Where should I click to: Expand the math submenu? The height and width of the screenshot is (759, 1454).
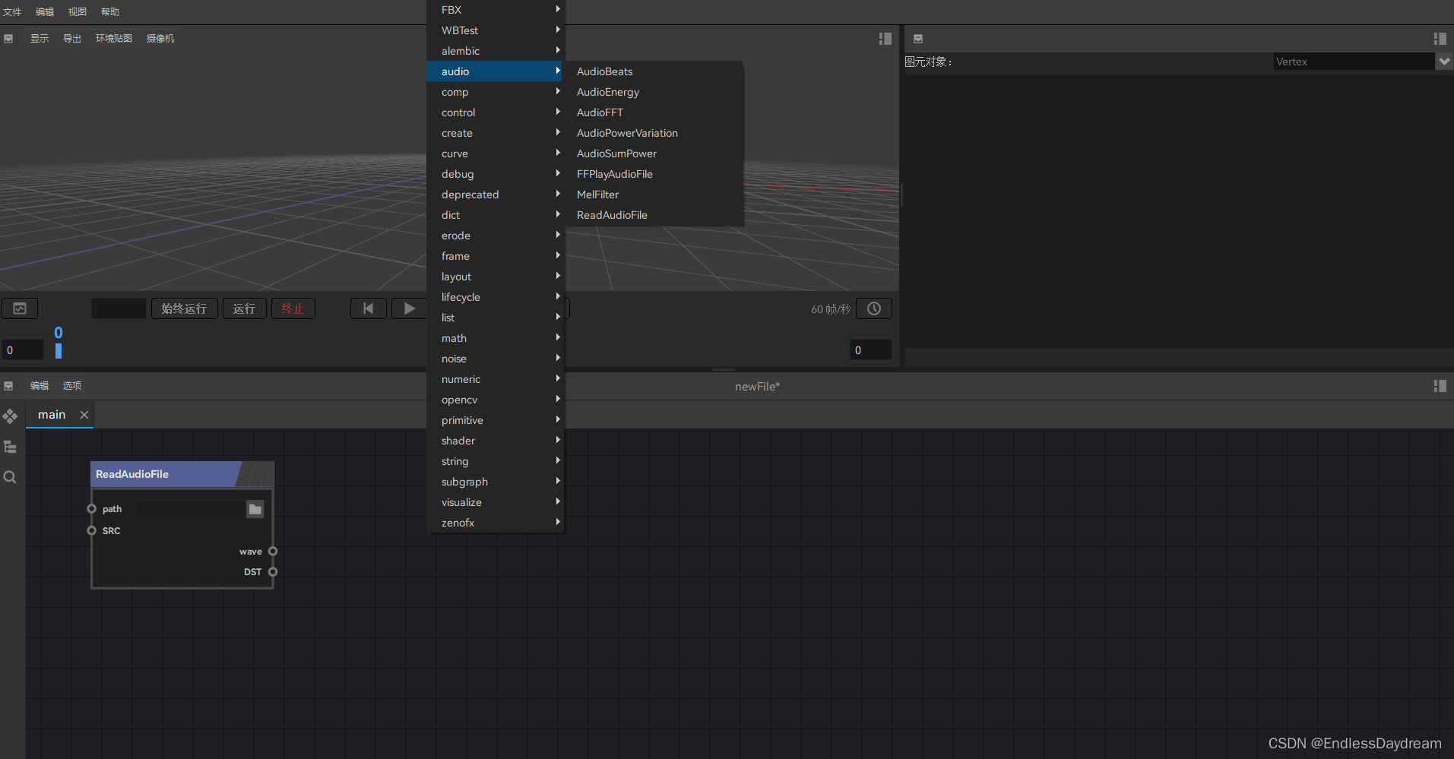click(454, 337)
